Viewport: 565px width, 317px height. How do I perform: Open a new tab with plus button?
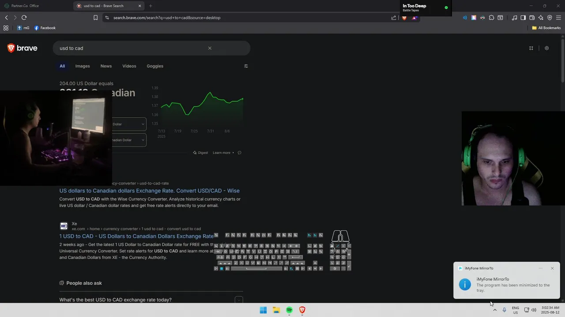(151, 6)
